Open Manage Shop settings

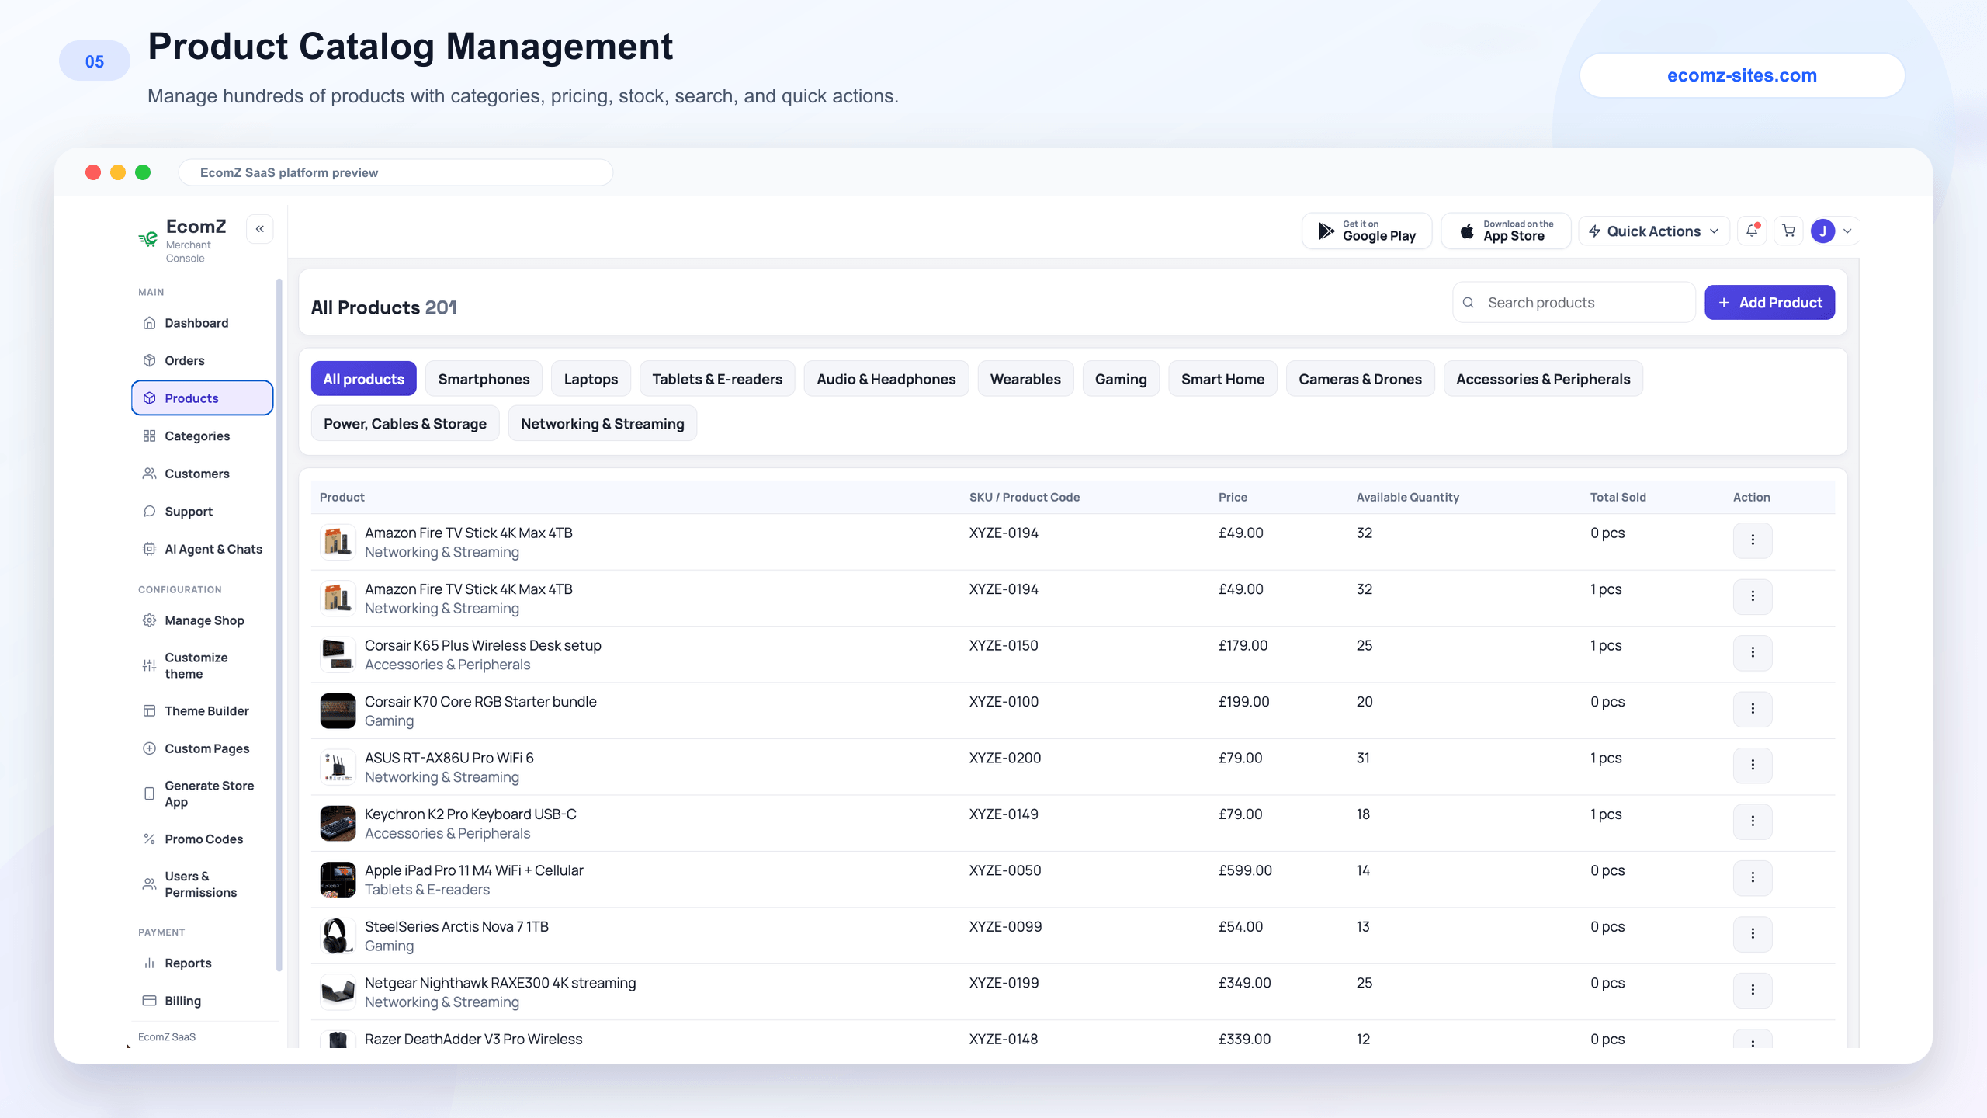[203, 620]
